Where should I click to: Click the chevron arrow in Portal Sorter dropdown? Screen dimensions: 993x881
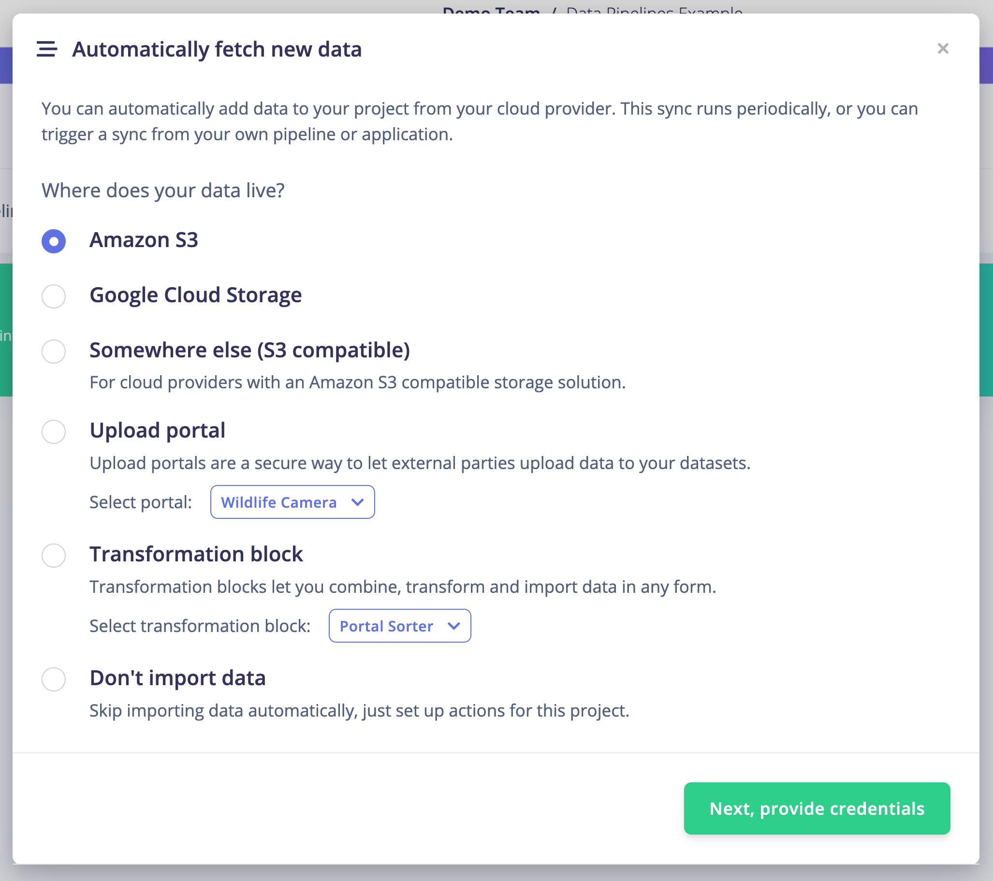coord(454,626)
